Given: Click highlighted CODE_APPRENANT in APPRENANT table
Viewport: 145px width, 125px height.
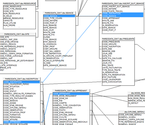Looking at the screenshot, I should pyautogui.click(x=71, y=94).
